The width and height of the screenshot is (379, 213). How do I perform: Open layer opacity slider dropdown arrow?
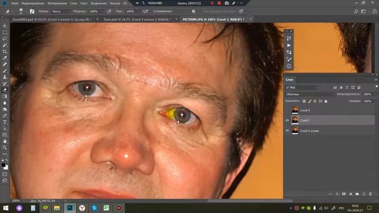click(375, 94)
